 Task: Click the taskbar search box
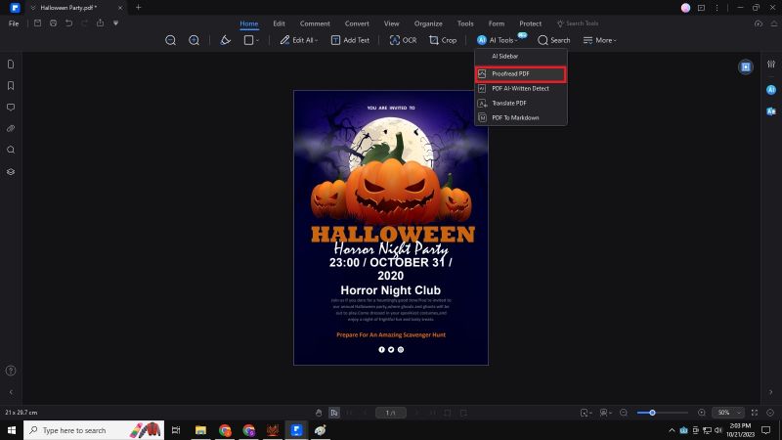[94, 430]
